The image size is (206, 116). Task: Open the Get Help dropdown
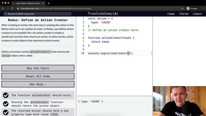coord(38,84)
